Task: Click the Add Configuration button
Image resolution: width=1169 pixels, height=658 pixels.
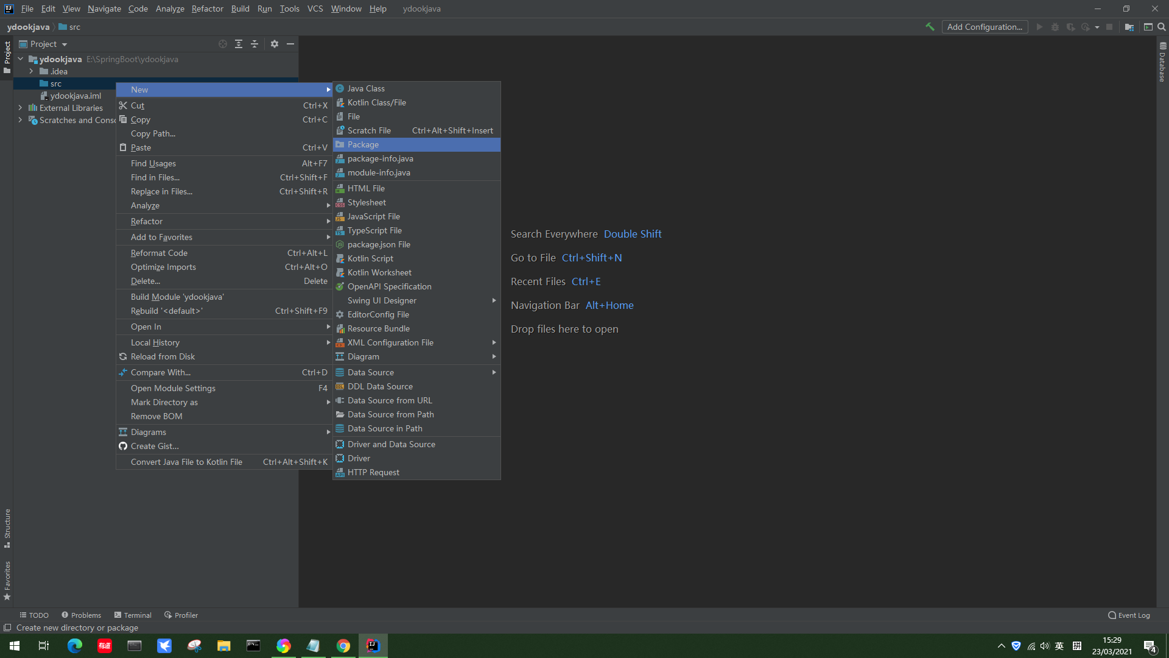Action: coord(985,27)
